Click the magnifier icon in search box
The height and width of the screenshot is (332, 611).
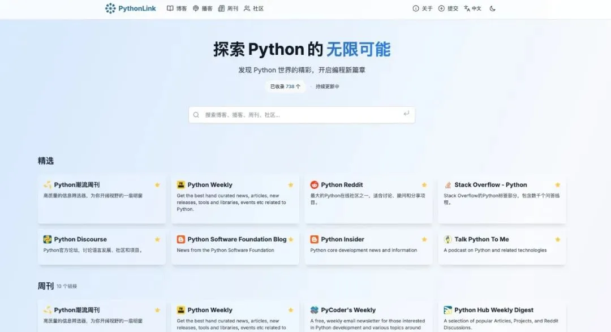pyautogui.click(x=196, y=115)
